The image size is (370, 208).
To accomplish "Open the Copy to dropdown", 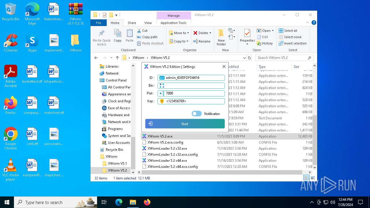I will pyautogui.click(x=179, y=41).
